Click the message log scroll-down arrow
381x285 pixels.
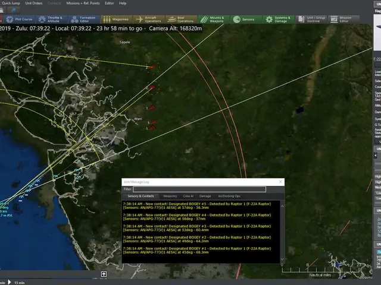(x=282, y=259)
